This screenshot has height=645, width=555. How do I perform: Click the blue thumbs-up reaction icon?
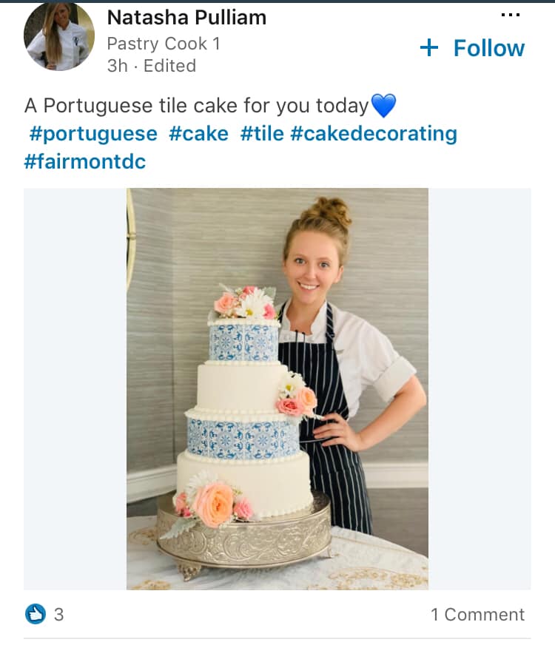[x=35, y=613]
